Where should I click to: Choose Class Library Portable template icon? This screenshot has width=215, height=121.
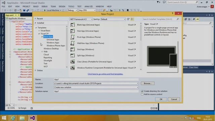click(73, 62)
